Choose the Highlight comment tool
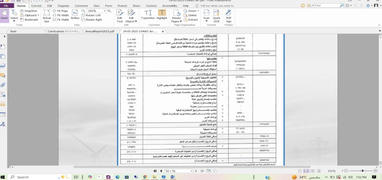Viewport: 382px width, 180px height. click(x=162, y=15)
